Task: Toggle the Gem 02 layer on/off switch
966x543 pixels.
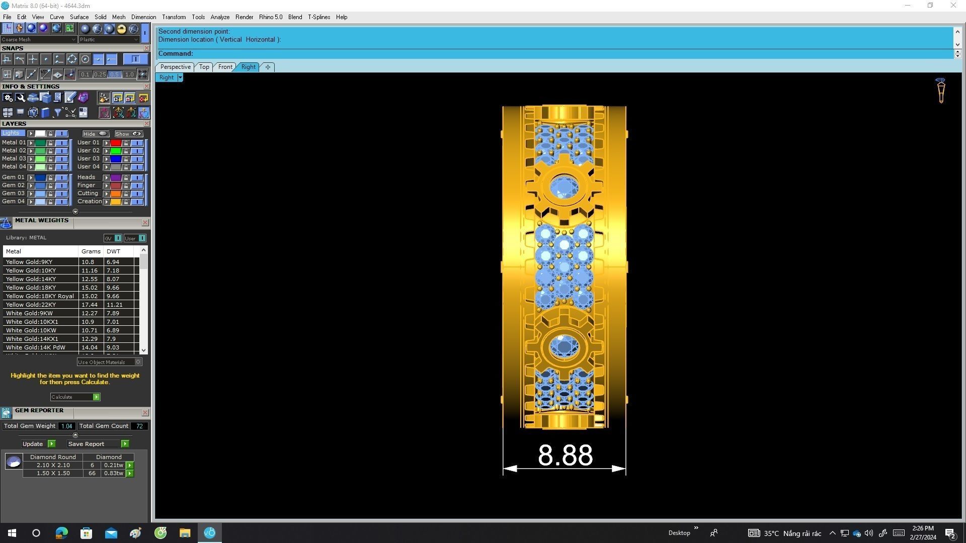Action: pos(61,186)
